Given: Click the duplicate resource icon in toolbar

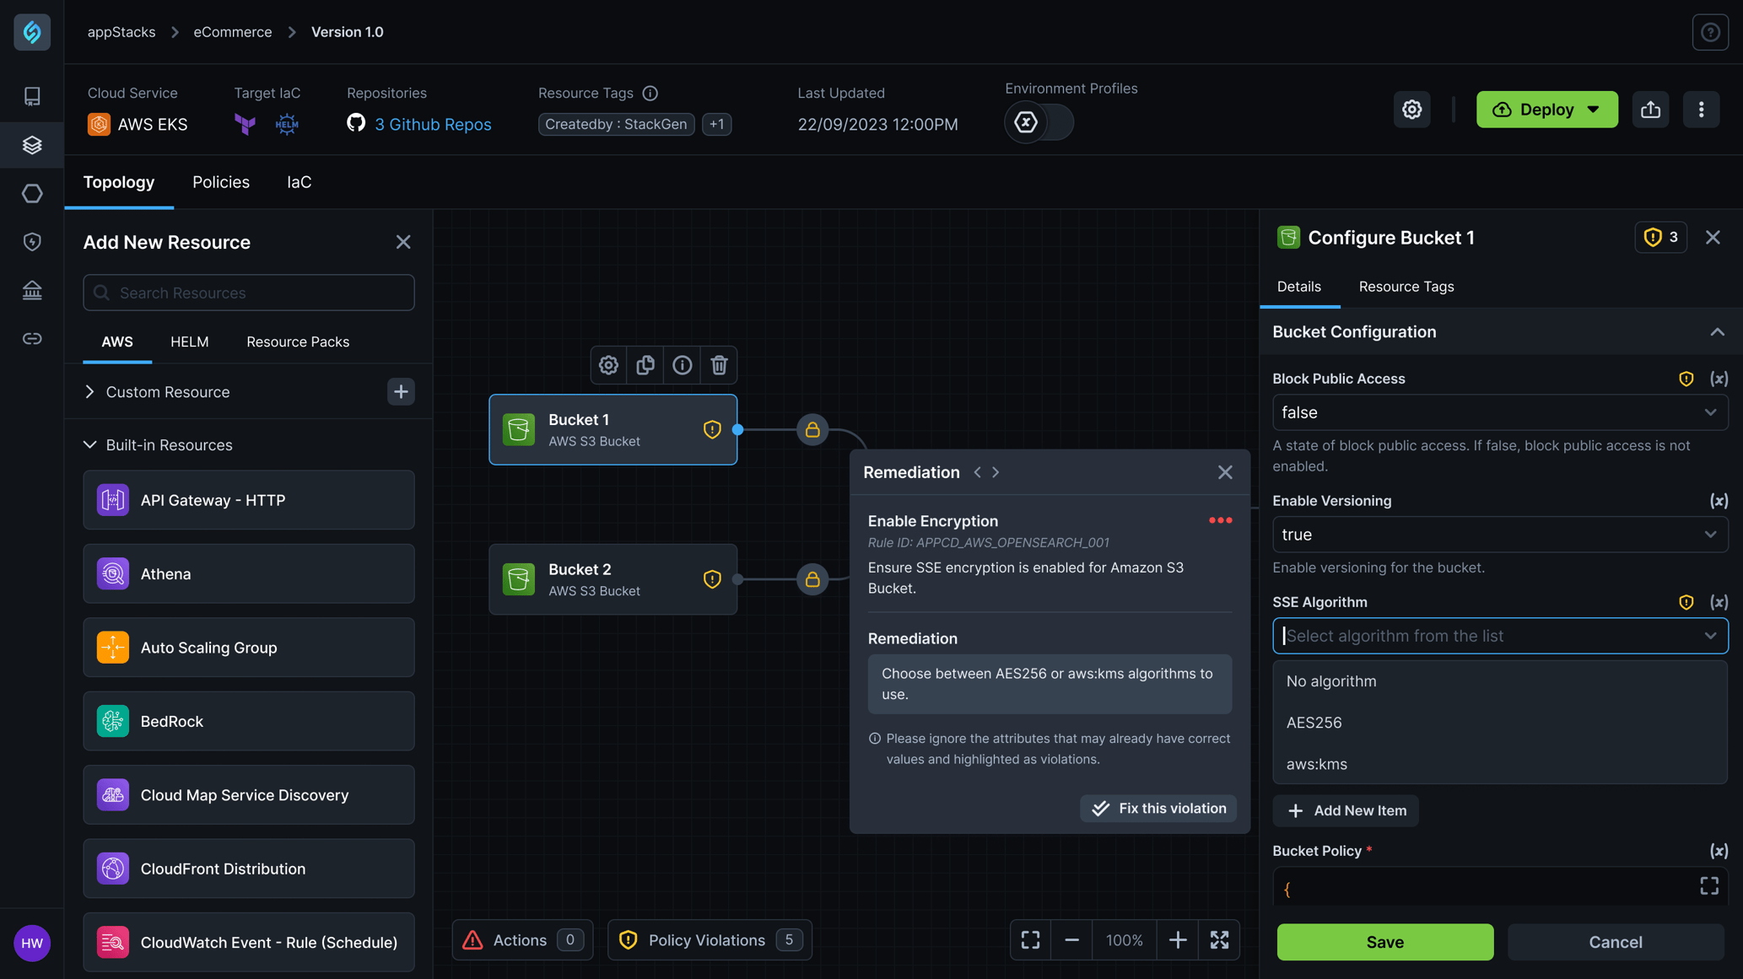Looking at the screenshot, I should [x=644, y=363].
